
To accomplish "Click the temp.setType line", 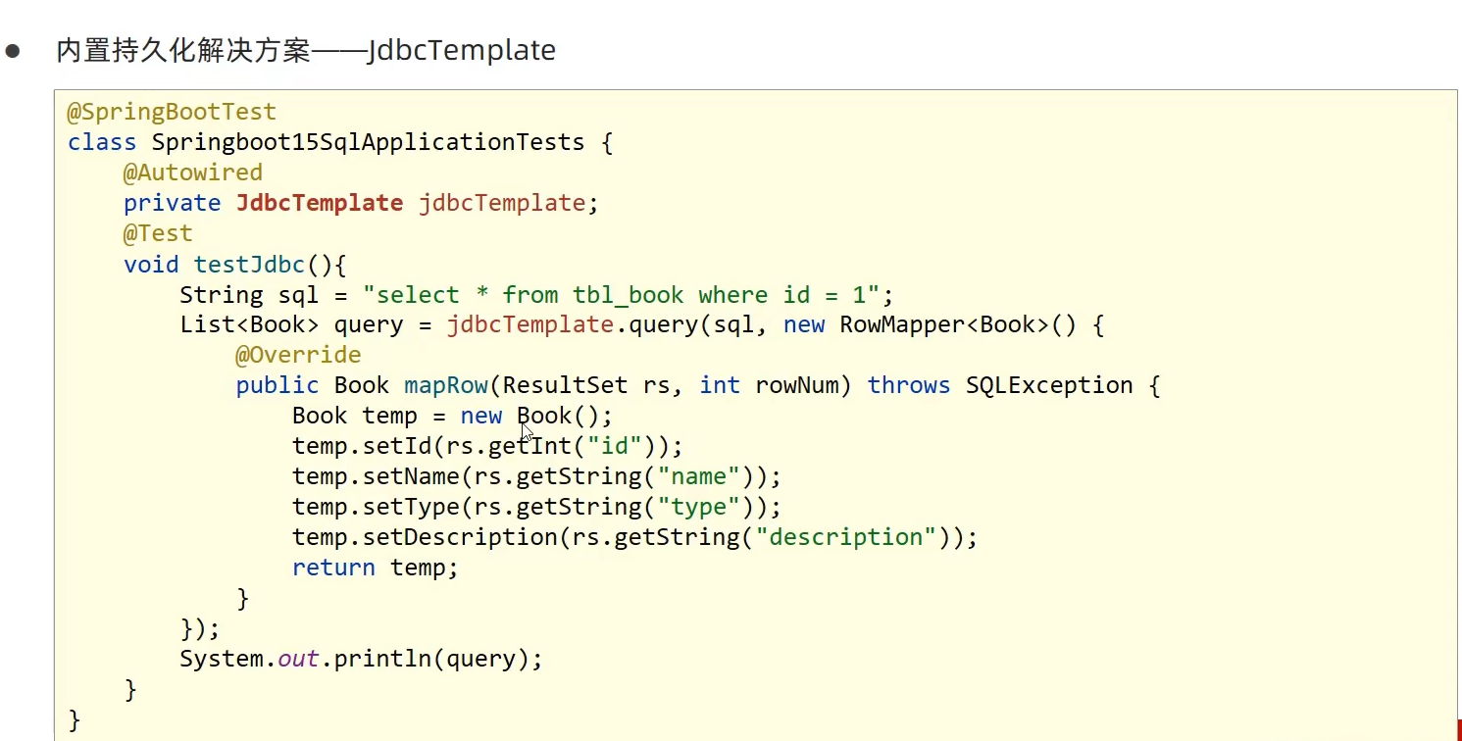I will [x=536, y=507].
